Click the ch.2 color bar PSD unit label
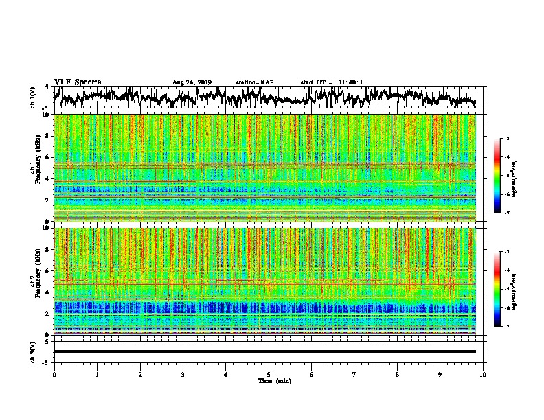The width and height of the screenshot is (544, 420). coord(514,292)
